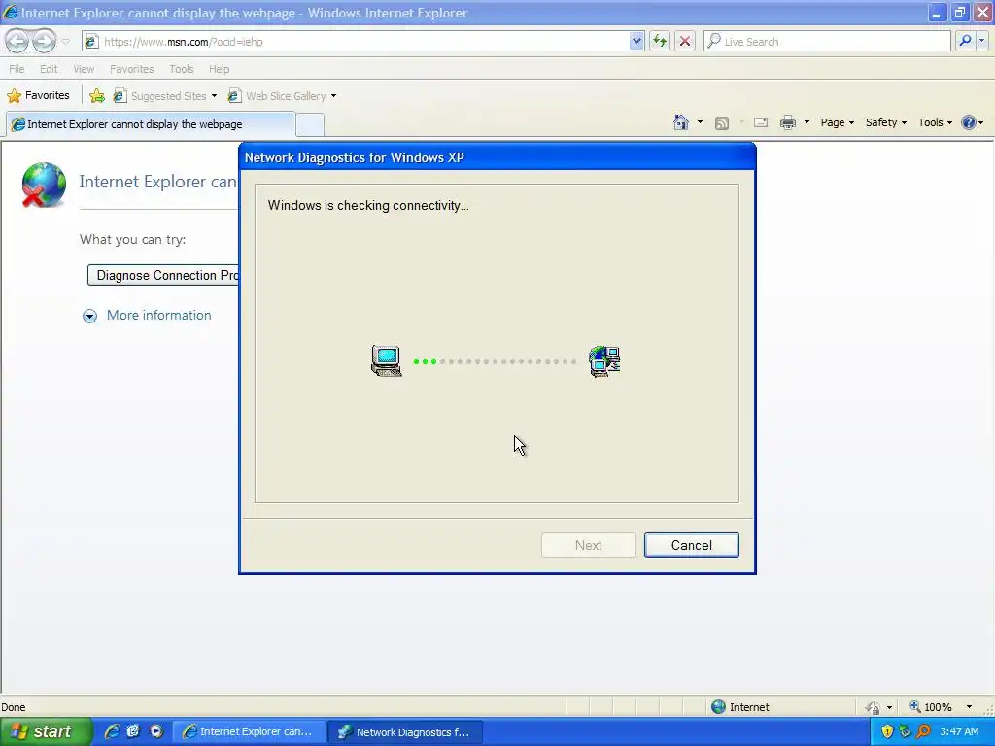This screenshot has width=995, height=746.
Task: Open Suggested Sites link
Action: click(x=160, y=96)
